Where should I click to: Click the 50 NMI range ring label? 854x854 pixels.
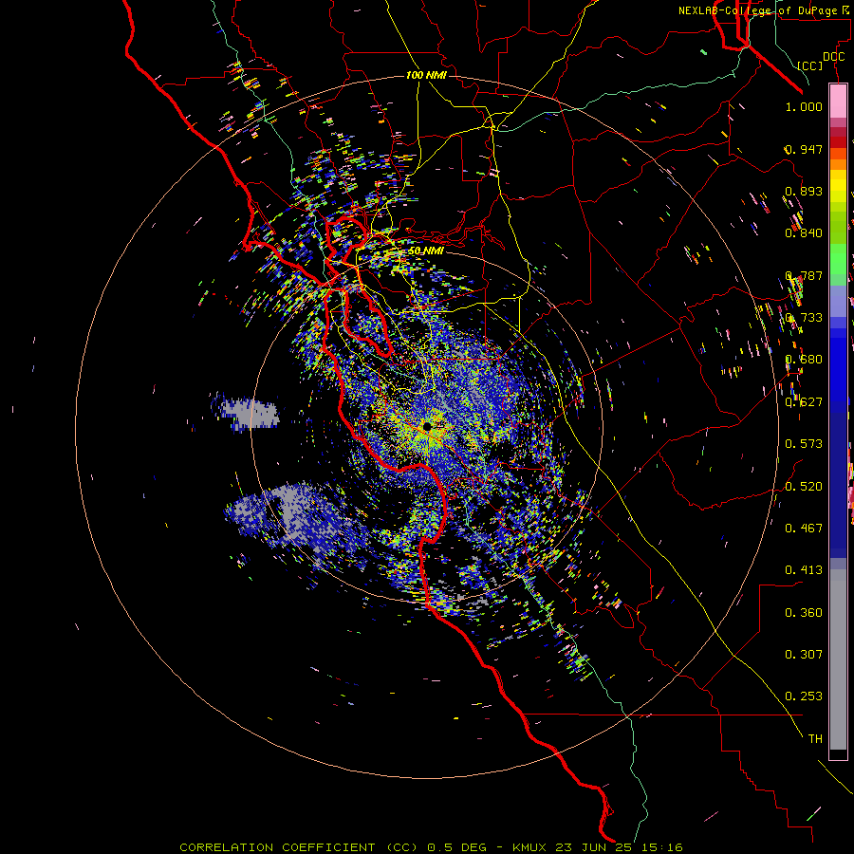425,251
